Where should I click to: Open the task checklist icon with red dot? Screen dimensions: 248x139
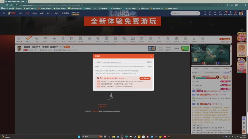coord(72,38)
